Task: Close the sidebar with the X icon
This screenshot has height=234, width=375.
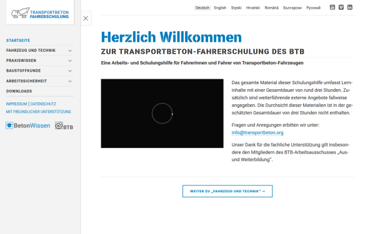Action: click(x=86, y=18)
